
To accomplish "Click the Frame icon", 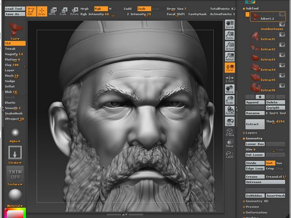I will pos(230,133).
